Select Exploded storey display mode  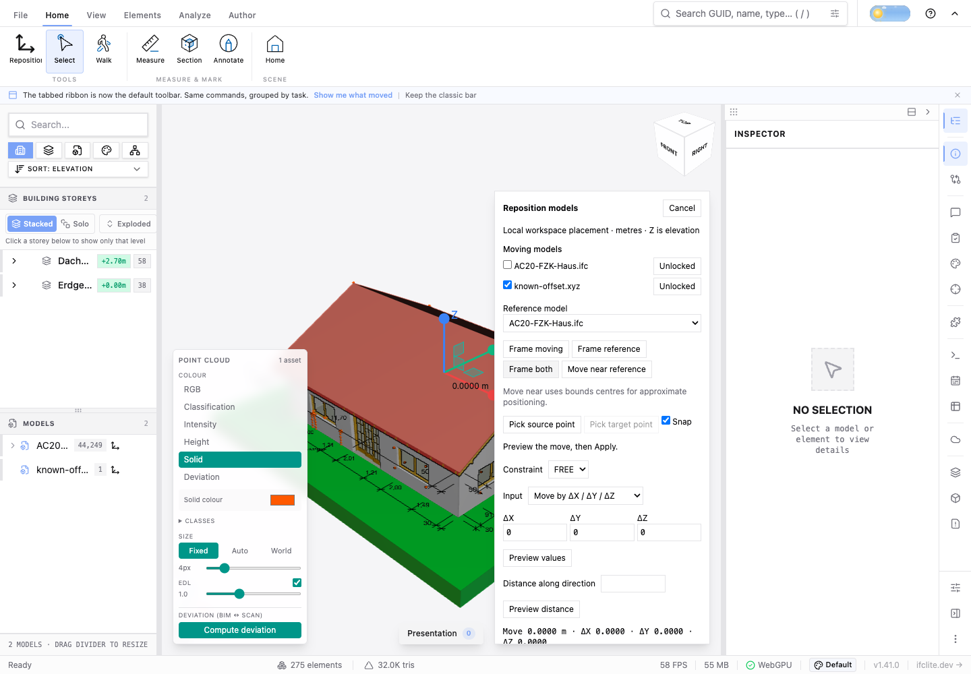coord(128,224)
